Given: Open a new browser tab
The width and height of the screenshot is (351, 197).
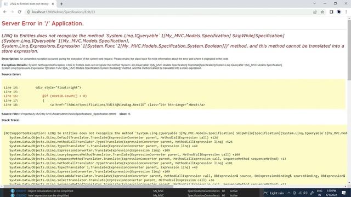Looking at the screenshot, I should 61,4.
